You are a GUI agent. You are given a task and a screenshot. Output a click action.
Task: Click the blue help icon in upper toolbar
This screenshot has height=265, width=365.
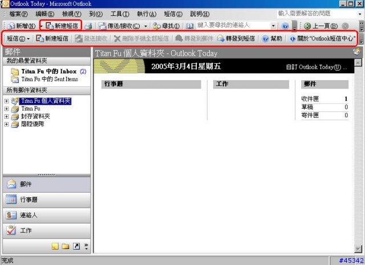click(x=285, y=26)
